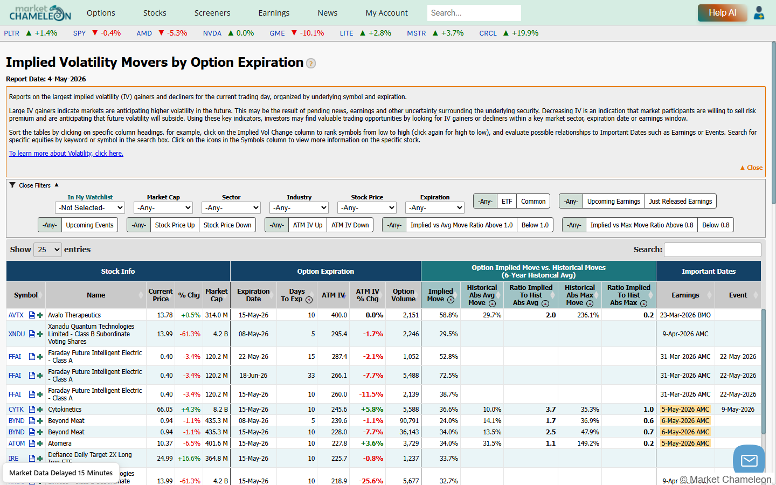The image size is (776, 485).
Task: Select the Common stock filter toggle
Action: (x=533, y=201)
